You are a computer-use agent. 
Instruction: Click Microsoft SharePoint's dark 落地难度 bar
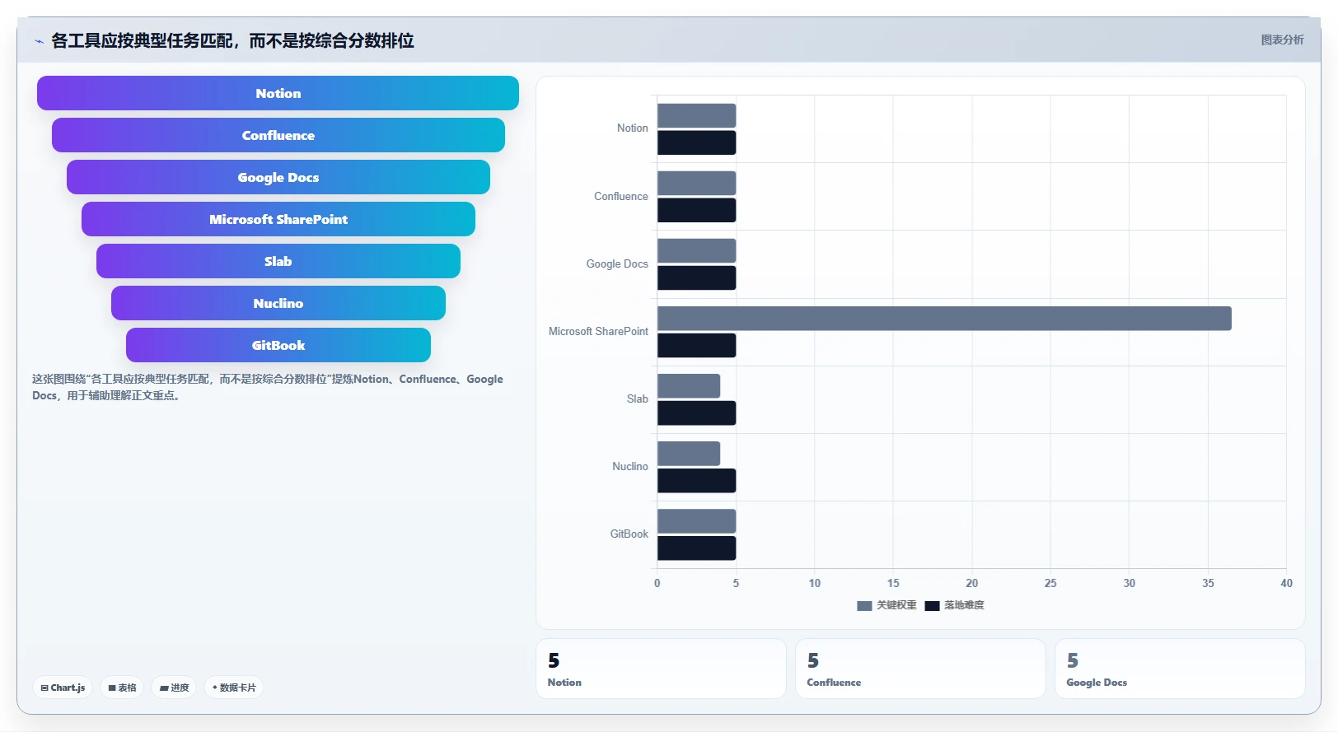pos(696,345)
